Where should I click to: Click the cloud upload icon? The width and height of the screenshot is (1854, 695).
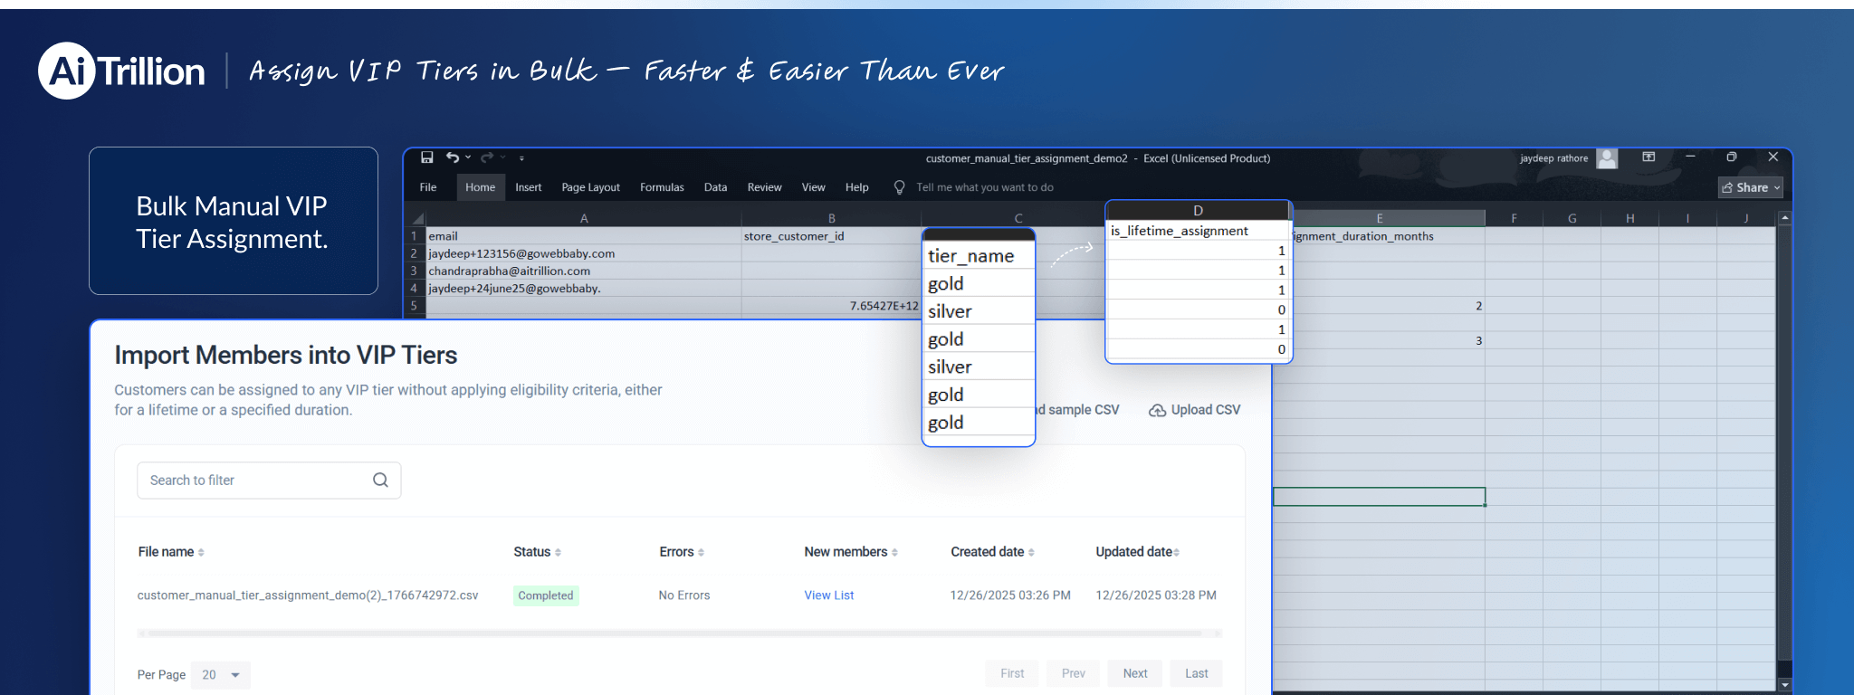point(1157,410)
